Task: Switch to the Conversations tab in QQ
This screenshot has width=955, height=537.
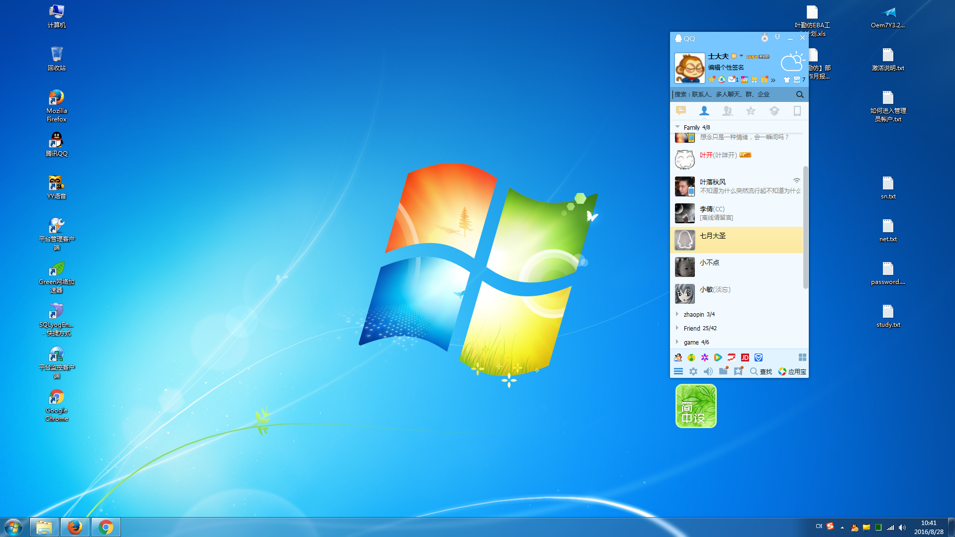Action: [x=681, y=110]
